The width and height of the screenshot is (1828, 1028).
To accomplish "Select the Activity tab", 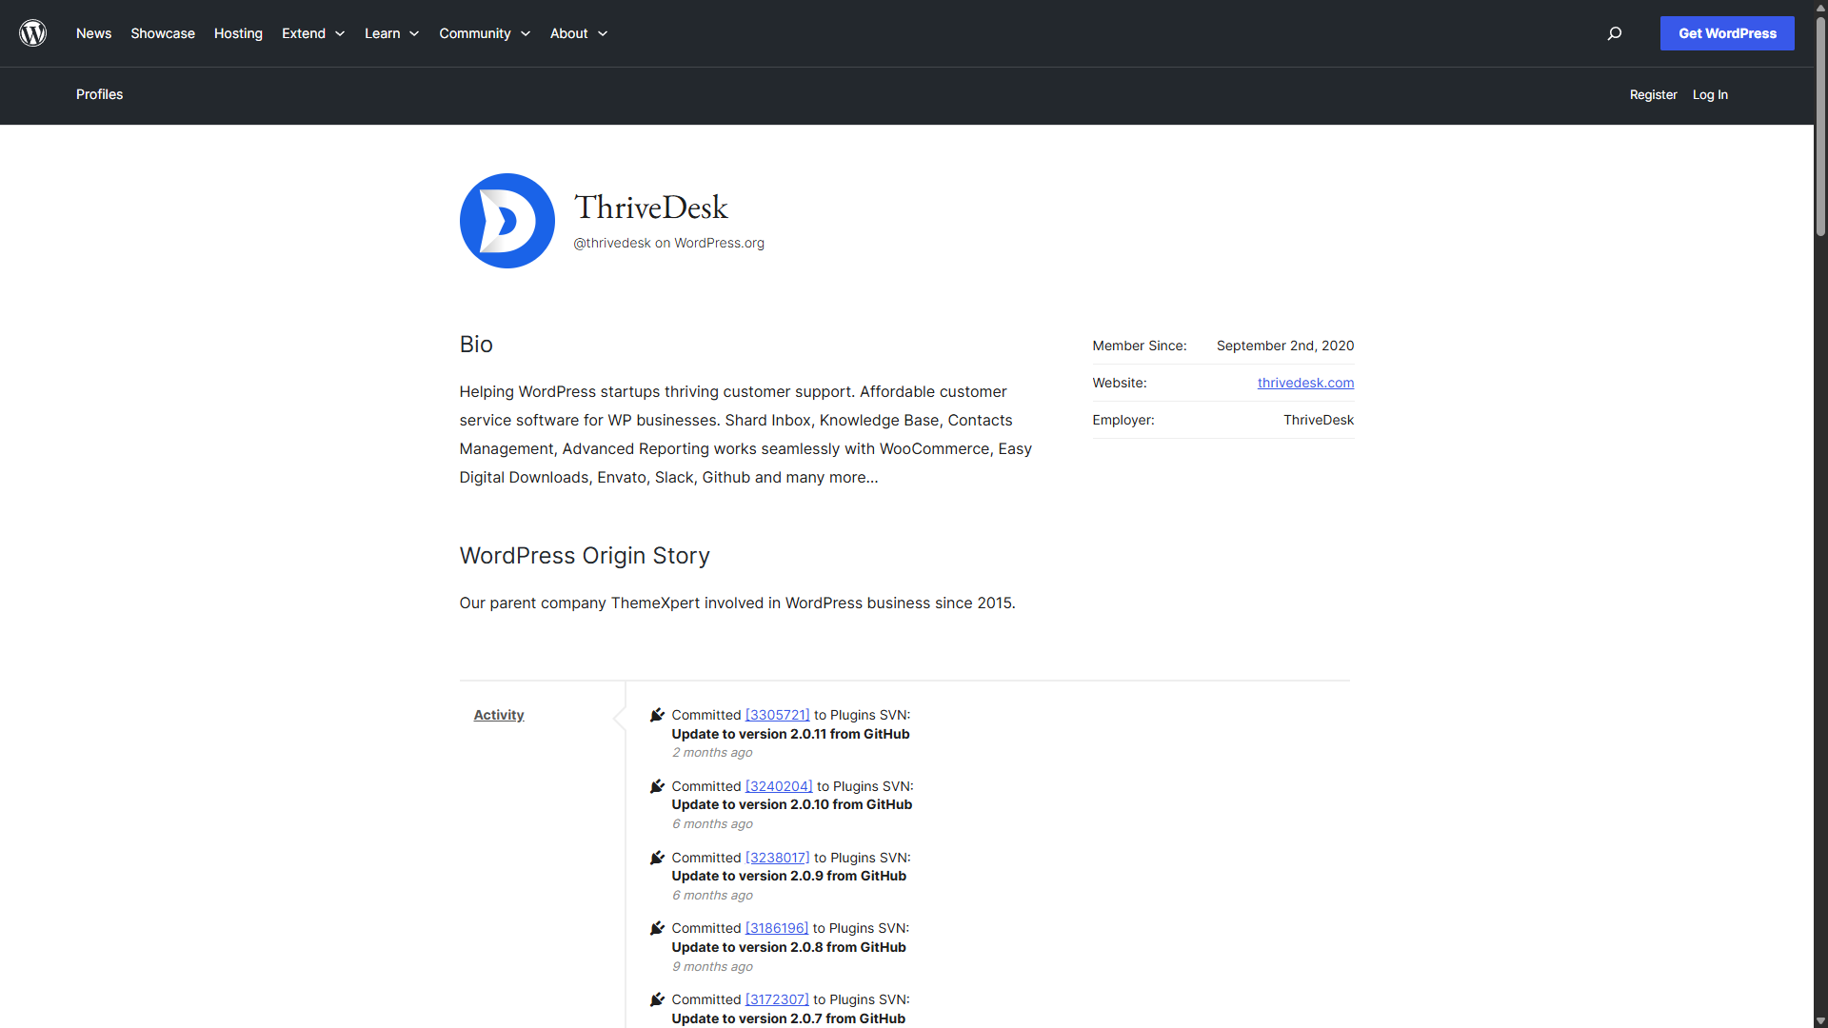I will coord(499,715).
